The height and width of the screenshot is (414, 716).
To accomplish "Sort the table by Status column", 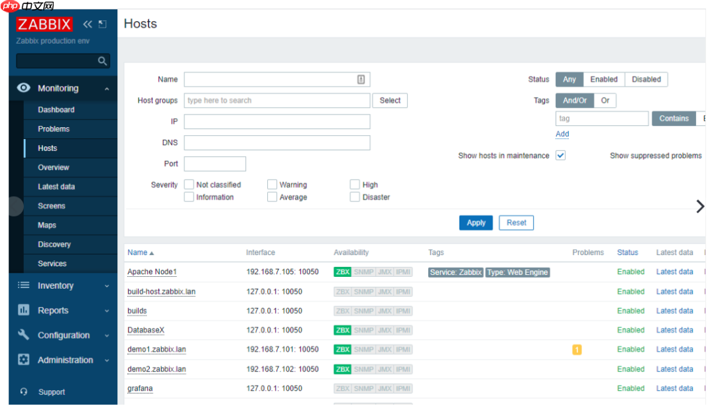I will (627, 252).
